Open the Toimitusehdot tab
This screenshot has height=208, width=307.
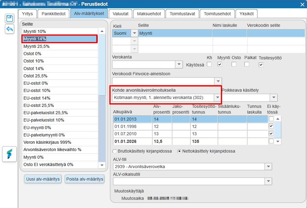[x=217, y=14]
